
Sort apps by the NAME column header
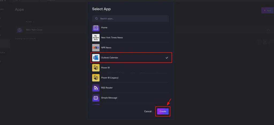click(29, 22)
